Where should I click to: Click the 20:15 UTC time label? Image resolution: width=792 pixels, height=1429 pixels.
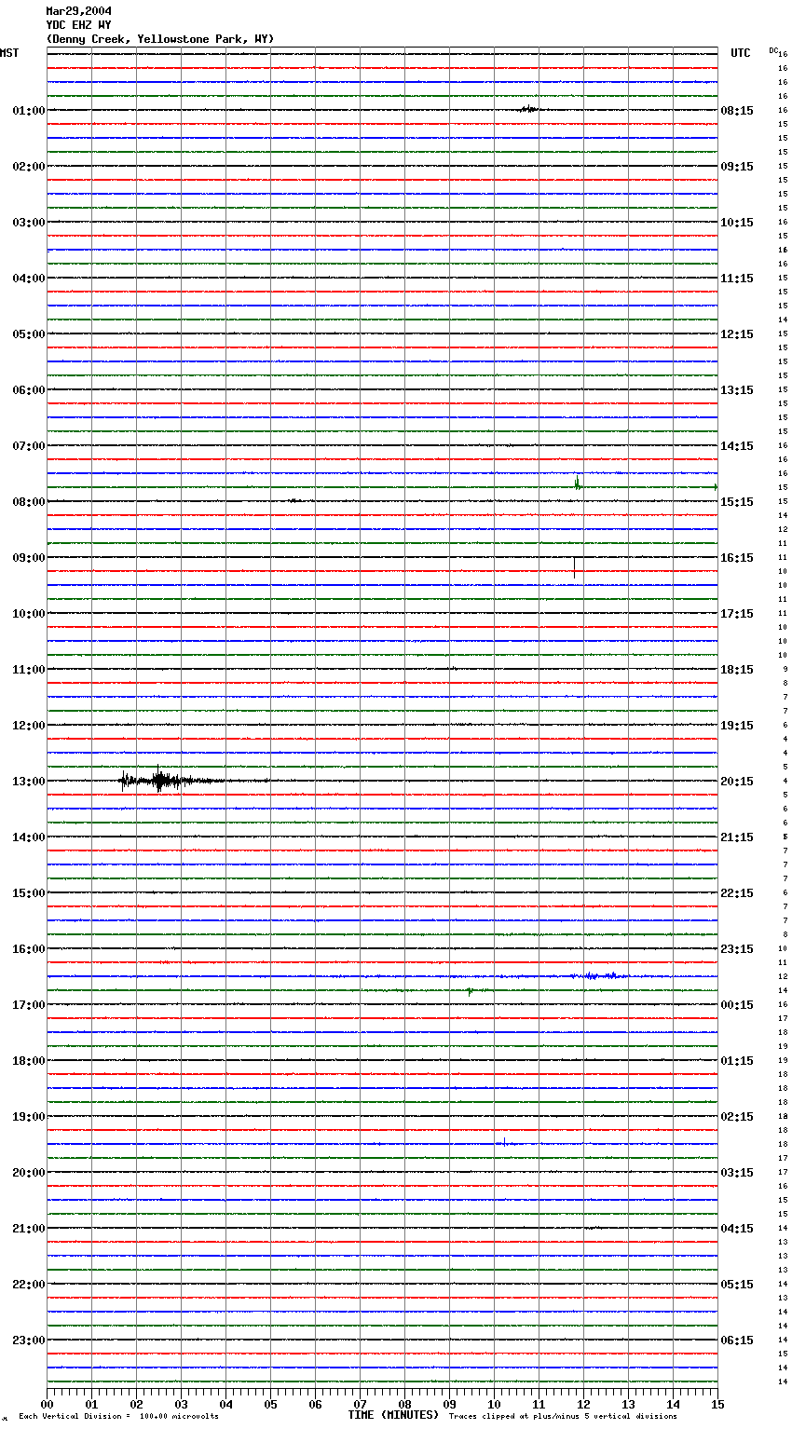(737, 782)
